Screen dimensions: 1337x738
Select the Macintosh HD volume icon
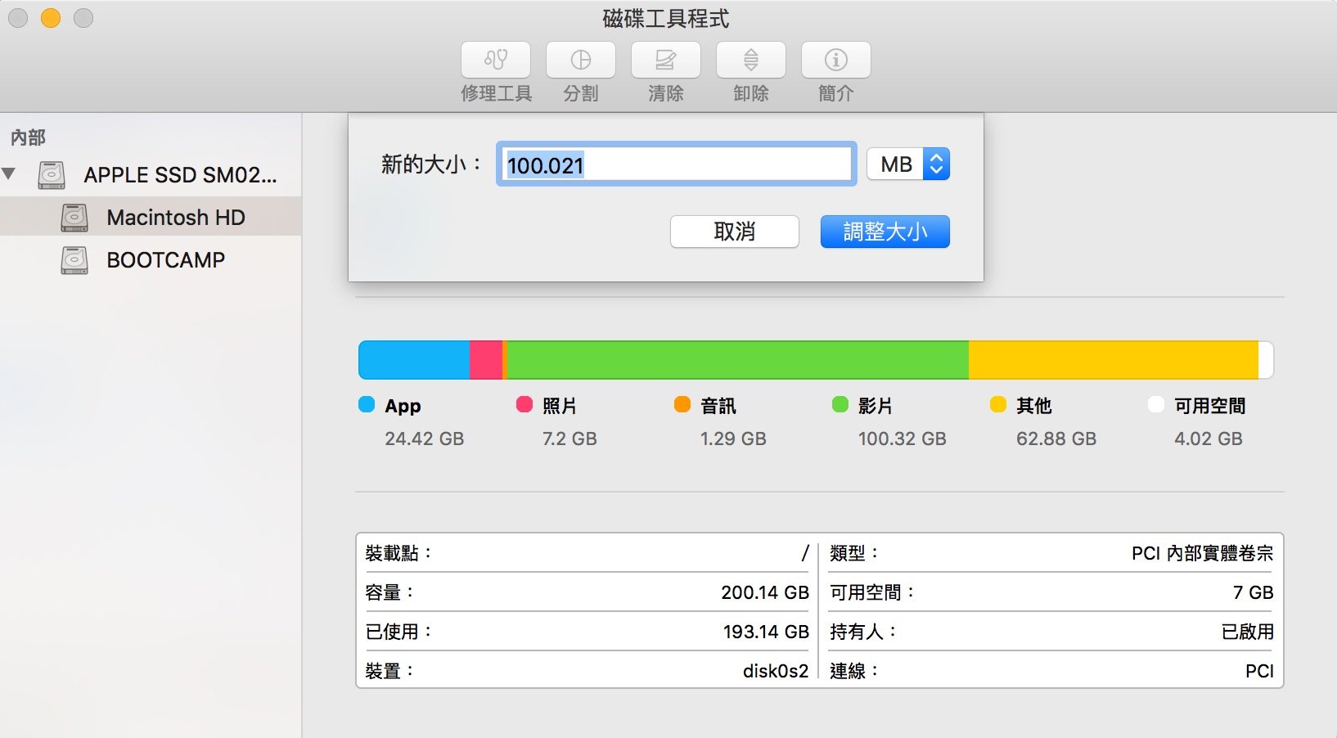74,217
